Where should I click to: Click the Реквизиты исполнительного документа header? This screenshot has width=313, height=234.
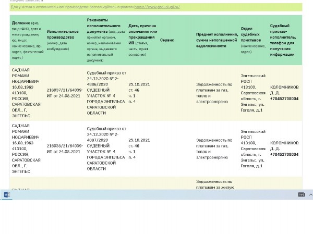(x=106, y=40)
